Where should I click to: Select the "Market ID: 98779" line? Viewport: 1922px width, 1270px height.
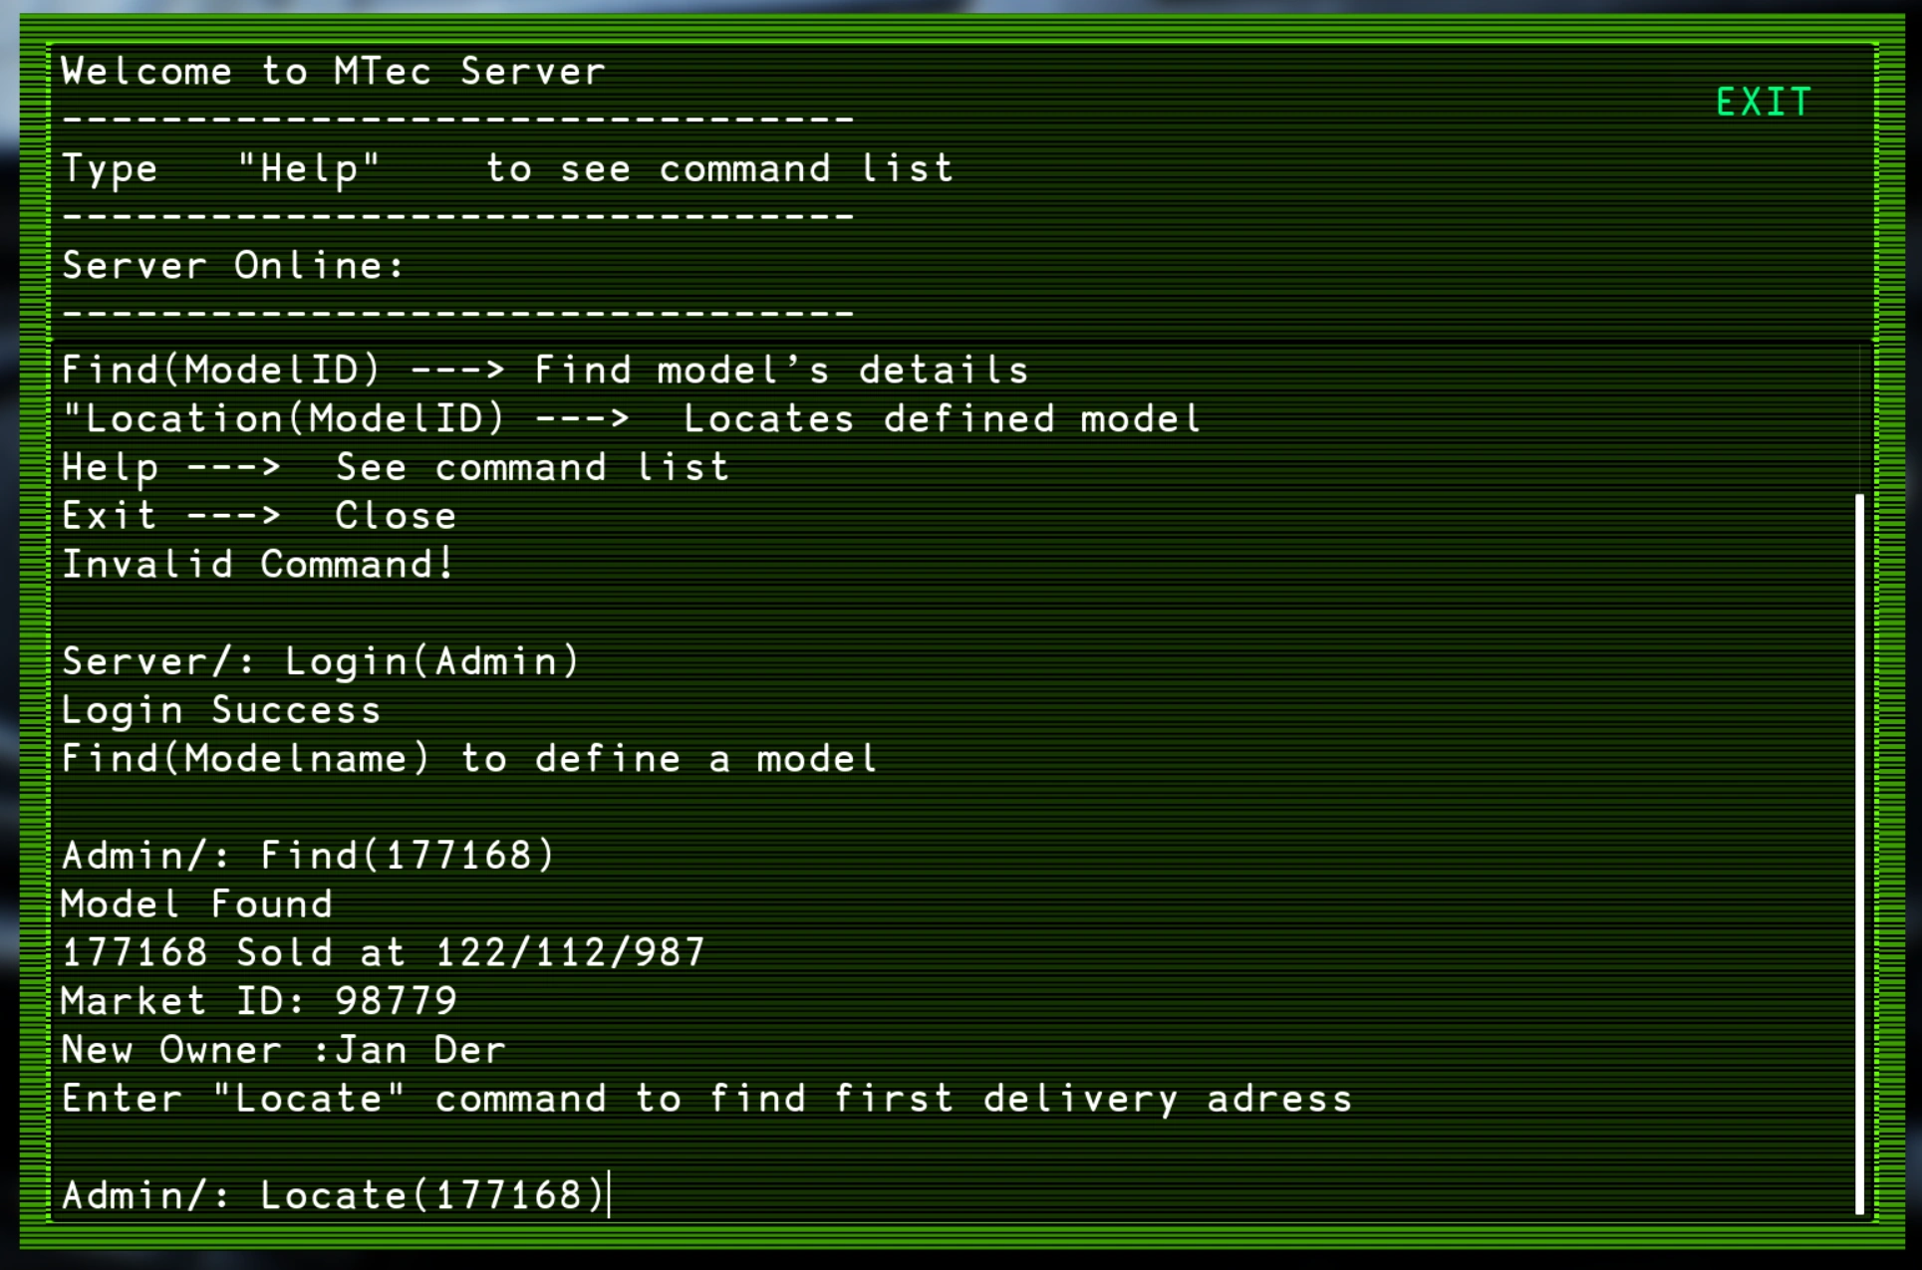pos(259,1001)
